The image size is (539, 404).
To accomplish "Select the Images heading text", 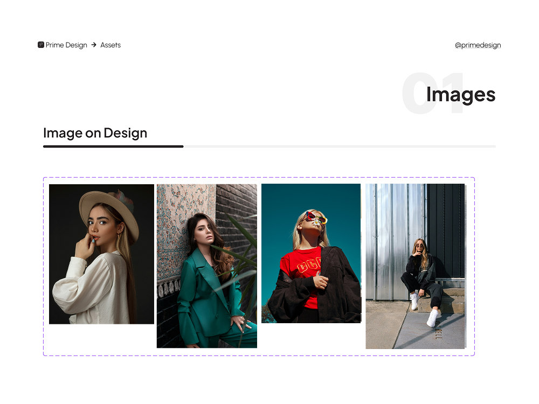I will coord(461,94).
